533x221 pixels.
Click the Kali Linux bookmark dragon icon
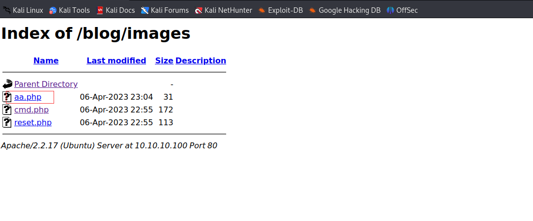tap(6, 10)
